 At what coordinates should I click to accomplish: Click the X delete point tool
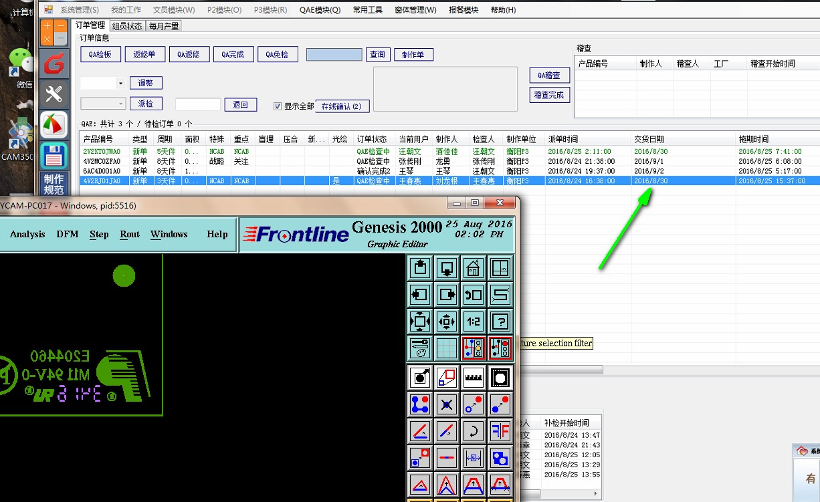pyautogui.click(x=447, y=404)
